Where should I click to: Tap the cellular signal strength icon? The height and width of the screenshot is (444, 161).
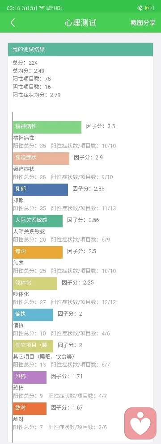pos(30,8)
